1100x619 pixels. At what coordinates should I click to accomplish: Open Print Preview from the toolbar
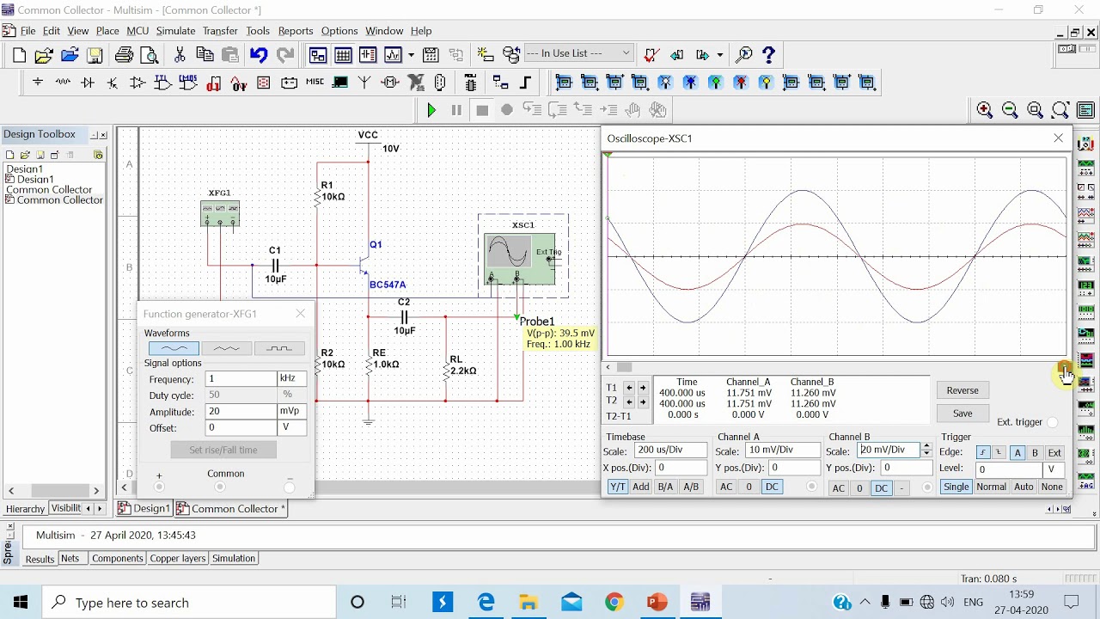pos(150,56)
